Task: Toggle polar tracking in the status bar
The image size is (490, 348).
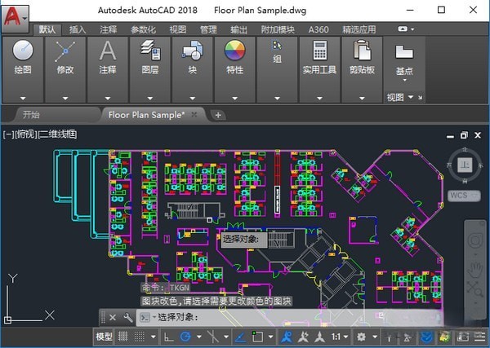Action: [186, 337]
